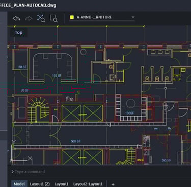Open the Layout1 (2) tab

pyautogui.click(x=40, y=184)
